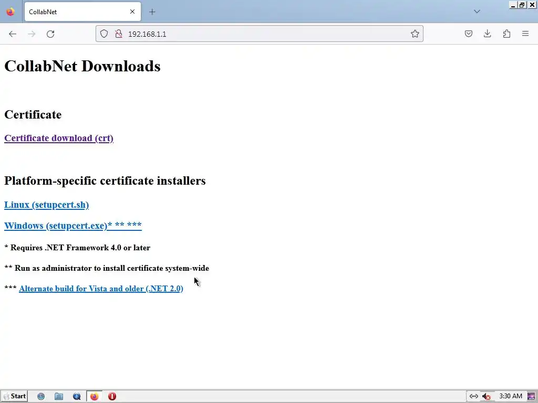Open the Extensions puzzle icon
Screen dimensions: 538x403
506,34
